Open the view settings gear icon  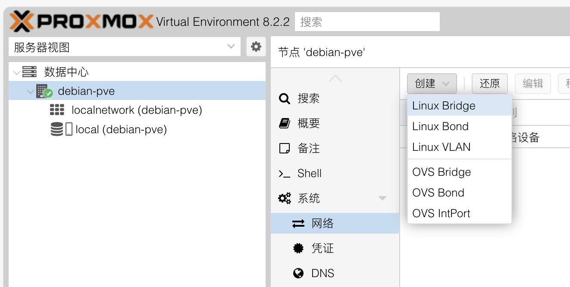coord(256,47)
